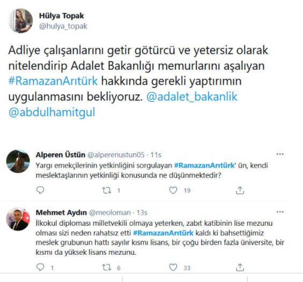Share Mehmet Aydın's tweet

(x=240, y=268)
